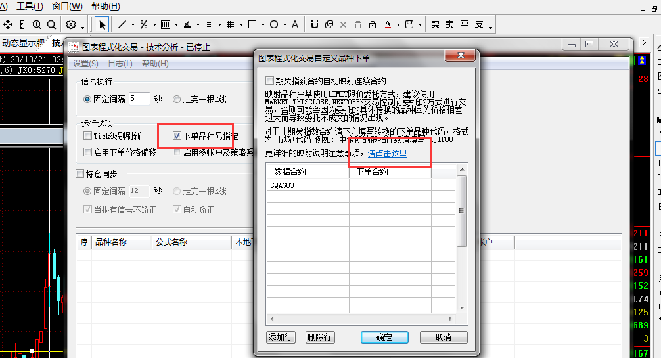The image size is (661, 358).
Task: Click the 买 buy toolbar button
Action: [436, 24]
